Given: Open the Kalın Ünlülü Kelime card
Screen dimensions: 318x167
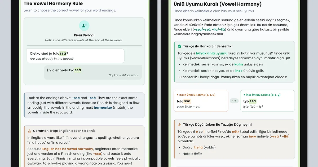Looking at the screenshot, I should pyautogui.click(x=201, y=101).
